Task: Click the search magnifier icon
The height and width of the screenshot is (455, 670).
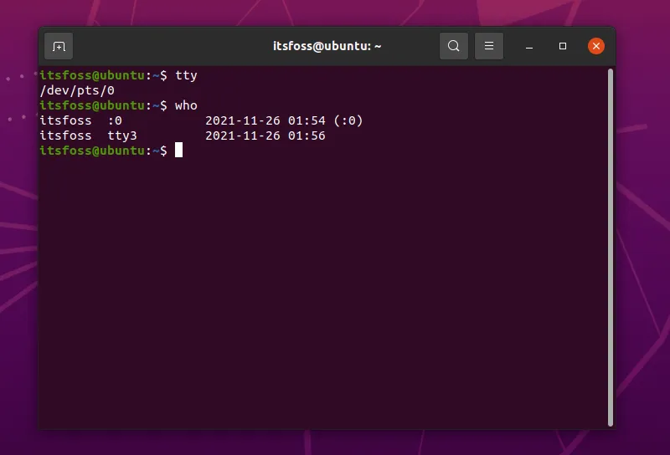Action: click(453, 46)
